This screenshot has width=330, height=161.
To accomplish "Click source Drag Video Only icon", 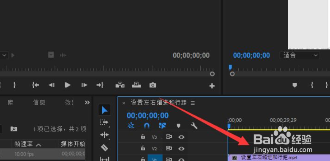I will click(x=51, y=55).
